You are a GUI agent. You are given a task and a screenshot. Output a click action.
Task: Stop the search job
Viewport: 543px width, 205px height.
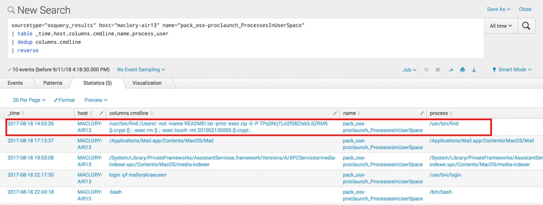438,70
